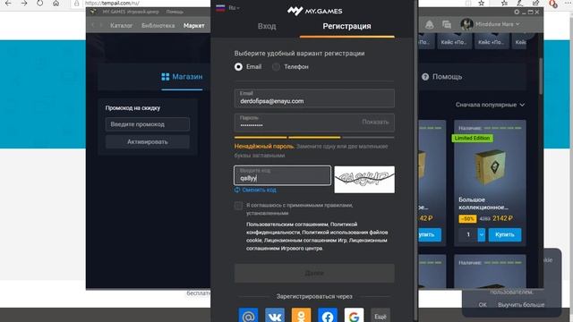Image resolution: width=573 pixels, height=322 pixels.
Task: Click Сменить код refresh link
Action: point(255,190)
